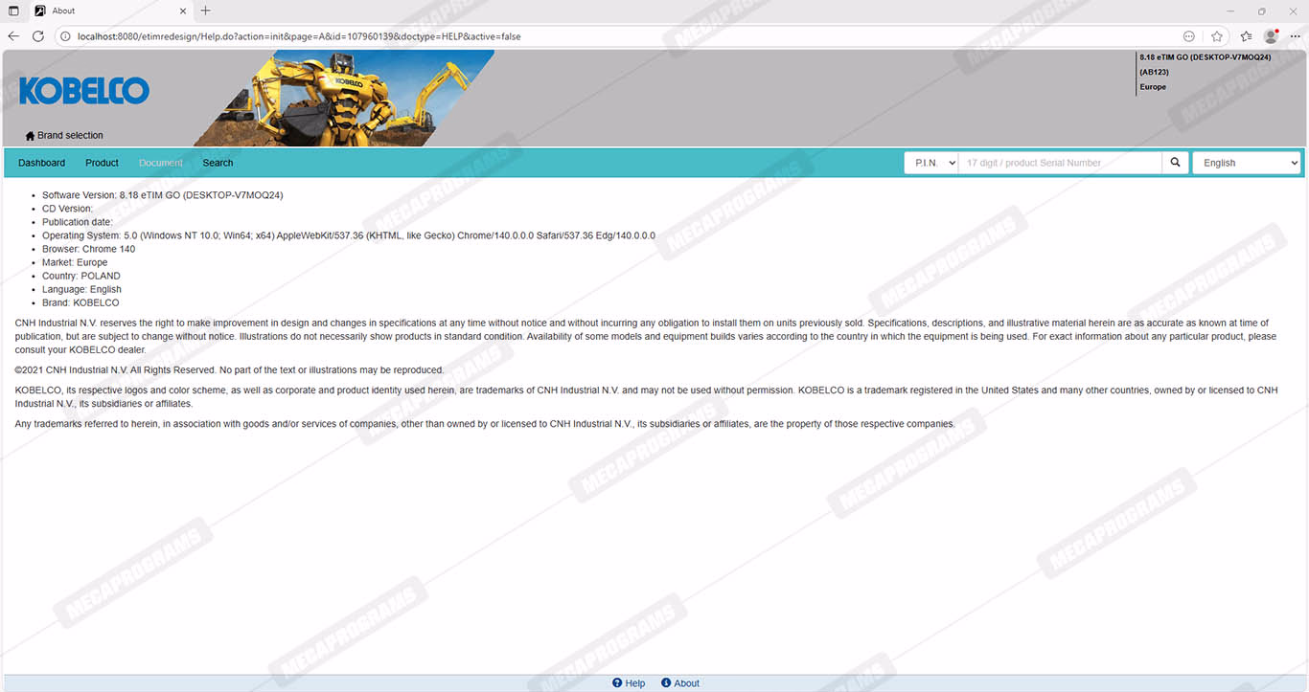Open the Help link in footer
The image size is (1309, 692).
[x=635, y=683]
